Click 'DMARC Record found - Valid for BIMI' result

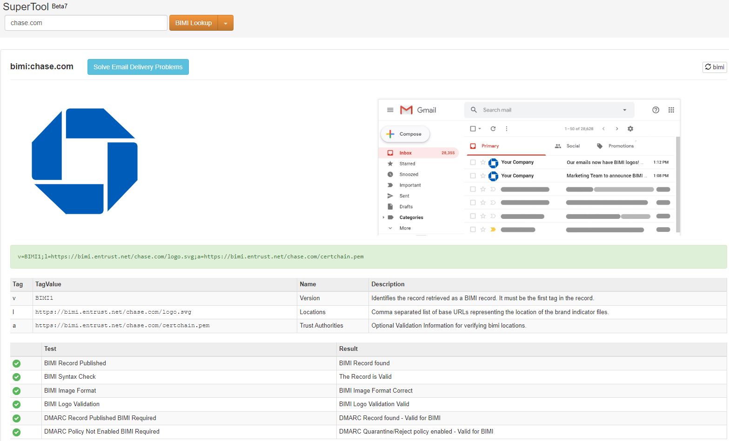click(390, 418)
